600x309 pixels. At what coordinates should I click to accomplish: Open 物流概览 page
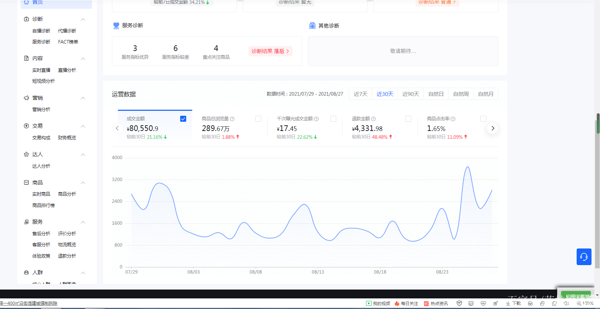point(67,245)
